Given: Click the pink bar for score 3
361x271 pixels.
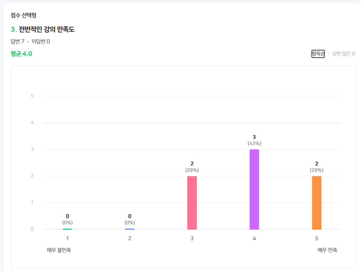Looking at the screenshot, I should [192, 203].
